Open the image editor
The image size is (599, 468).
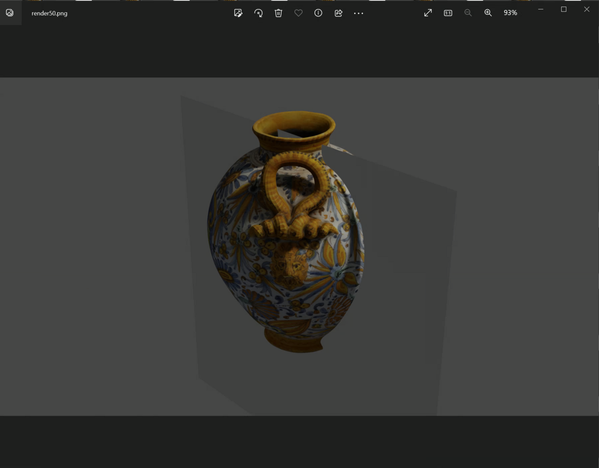click(238, 13)
